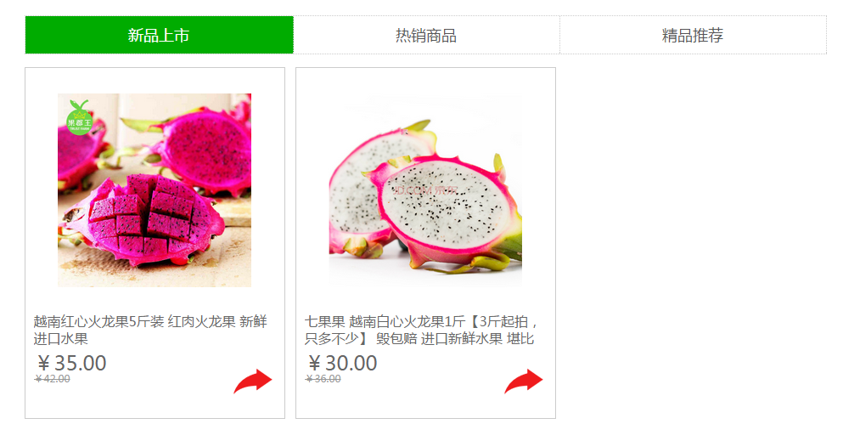Click red share arrow on red-flesh dragon fruit card
Image resolution: width=843 pixels, height=424 pixels.
(253, 381)
